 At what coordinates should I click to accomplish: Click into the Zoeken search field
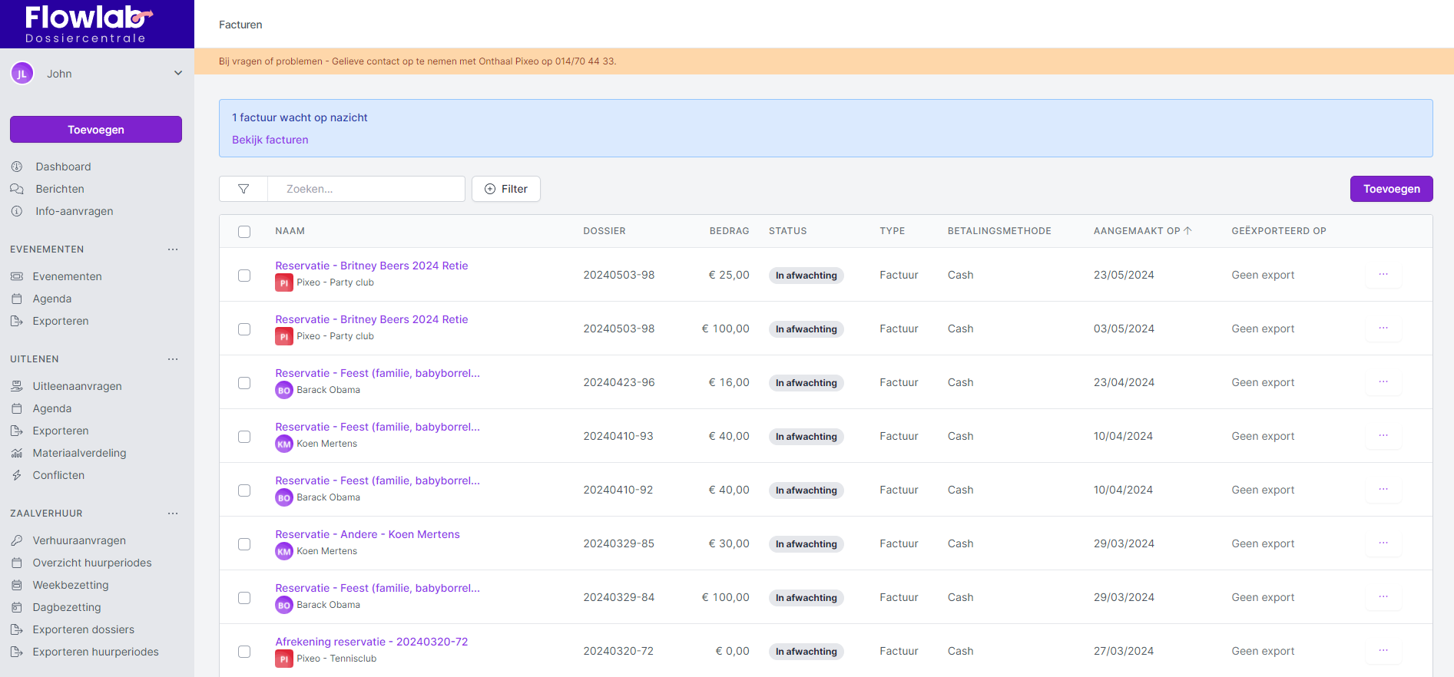point(366,189)
